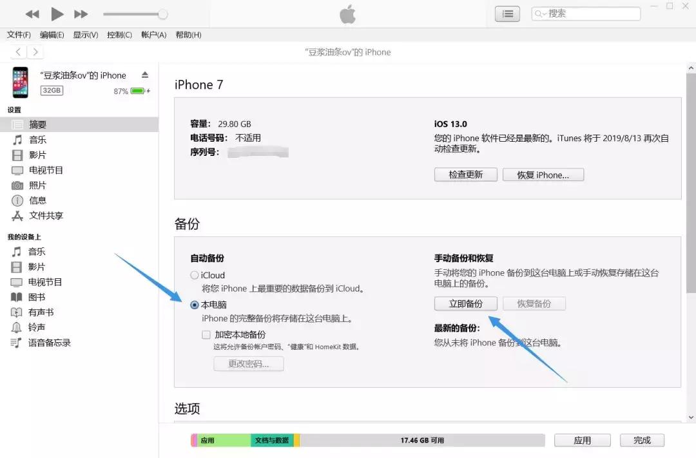Eject the connected iPhone device
Screen dimensions: 696x458
point(146,75)
